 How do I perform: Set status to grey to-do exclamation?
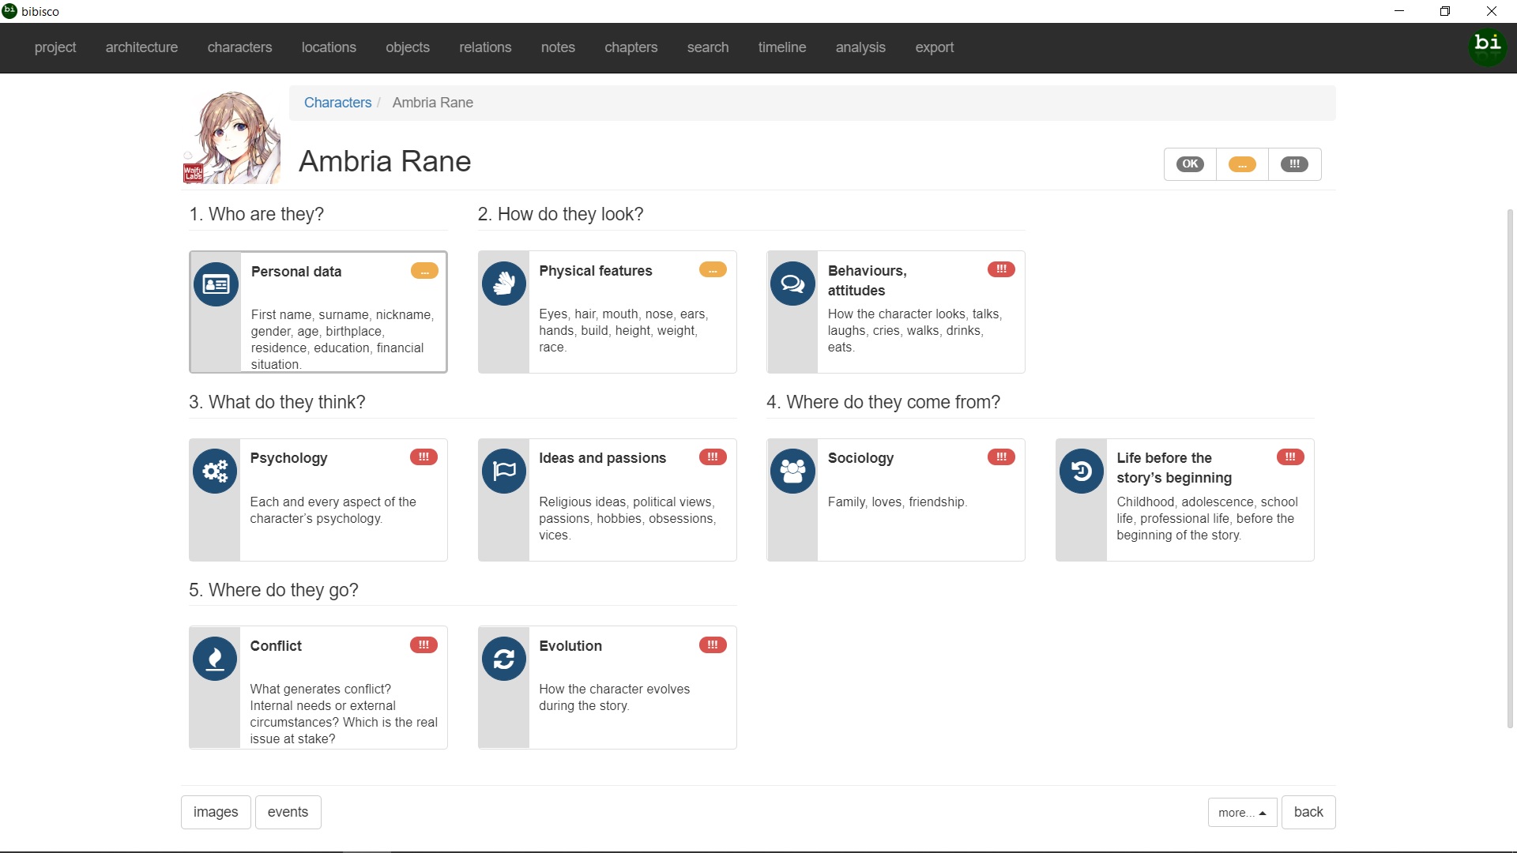(x=1294, y=164)
